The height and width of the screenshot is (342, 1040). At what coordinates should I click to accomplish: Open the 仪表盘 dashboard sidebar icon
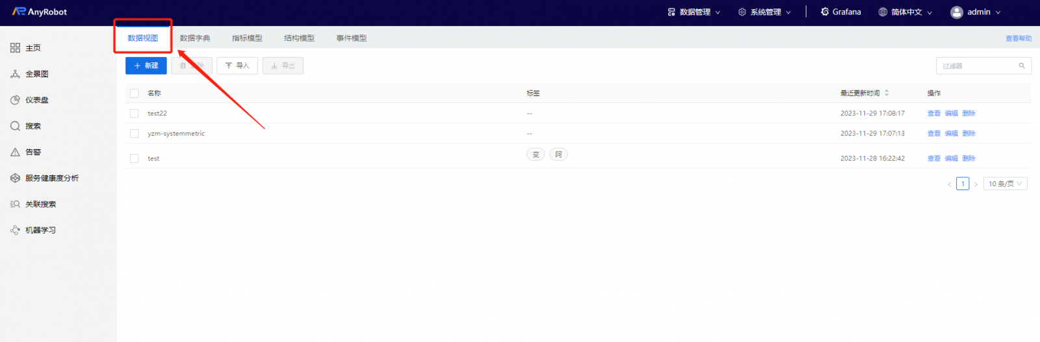(15, 100)
